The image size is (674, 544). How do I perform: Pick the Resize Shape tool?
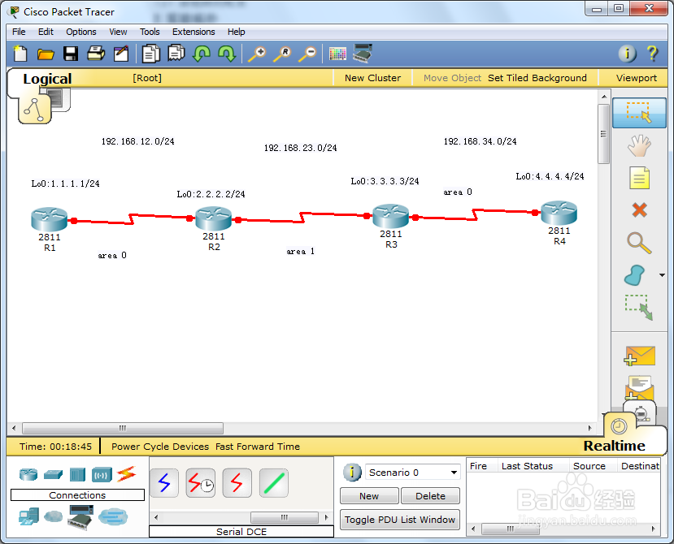tap(639, 308)
